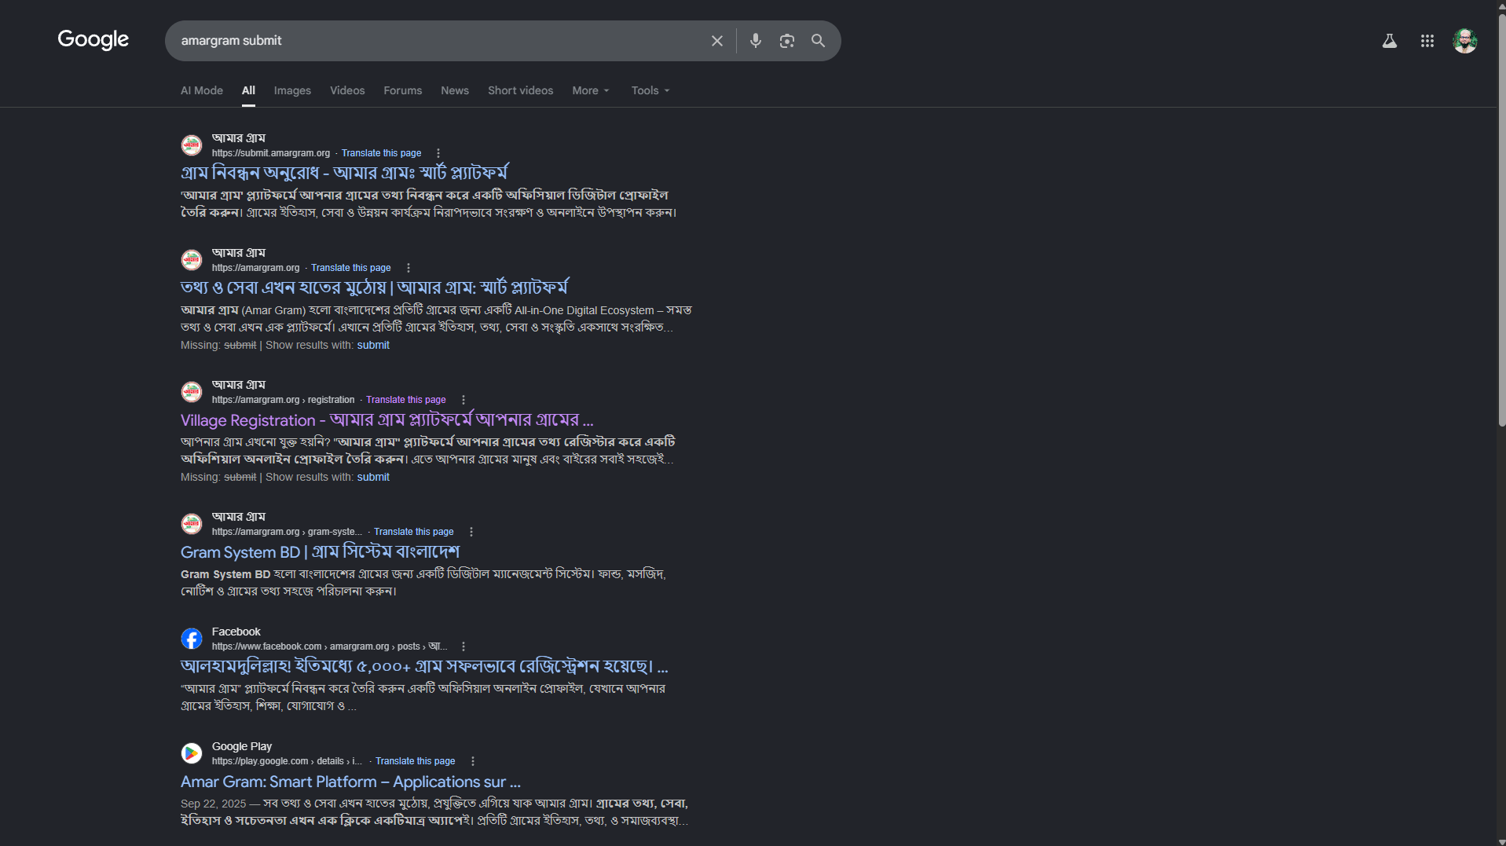Image resolution: width=1506 pixels, height=846 pixels.
Task: Click the scrollbar down arrow
Action: pos(1501,841)
